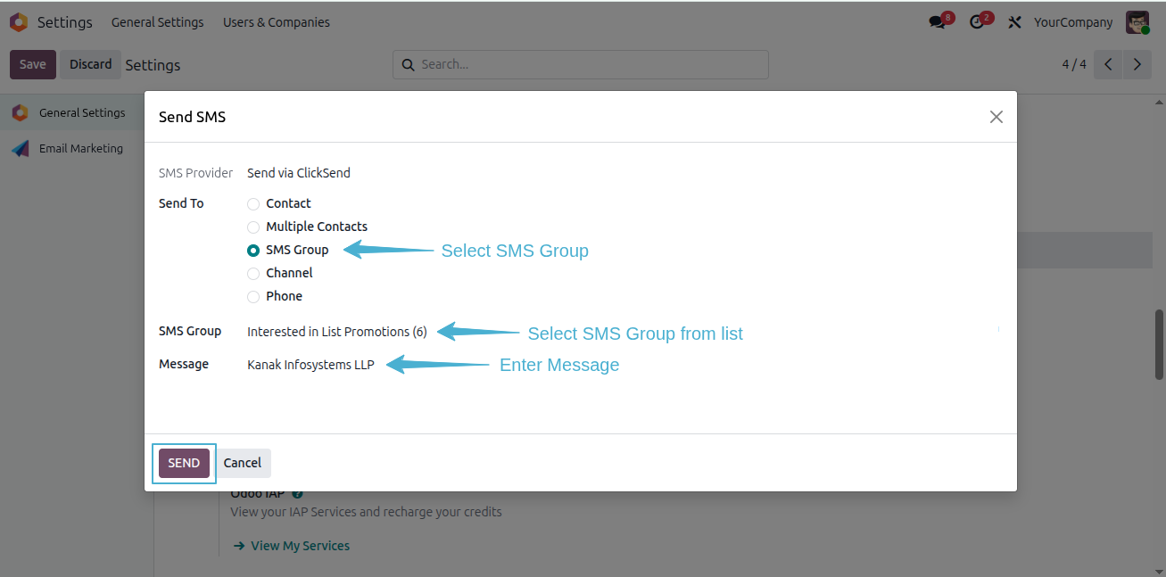Go to next record arrow
The height and width of the screenshot is (577, 1166).
pos(1137,64)
